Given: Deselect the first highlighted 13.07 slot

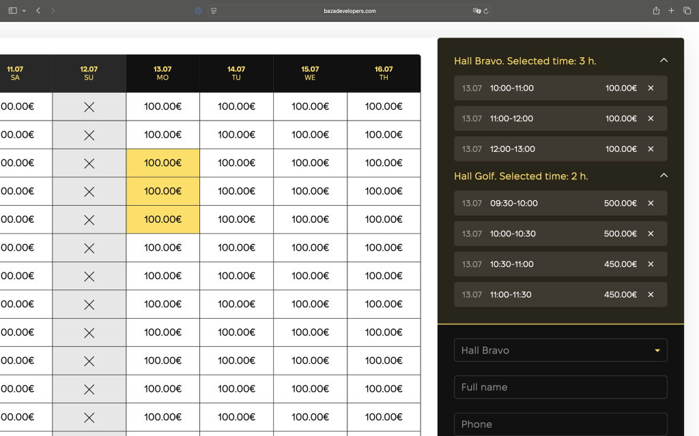Looking at the screenshot, I should tap(162, 163).
